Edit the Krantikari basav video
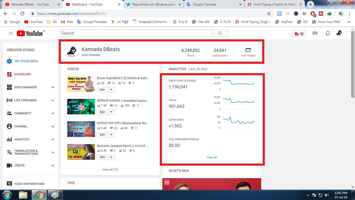This screenshot has height=200, width=355. [x=102, y=112]
